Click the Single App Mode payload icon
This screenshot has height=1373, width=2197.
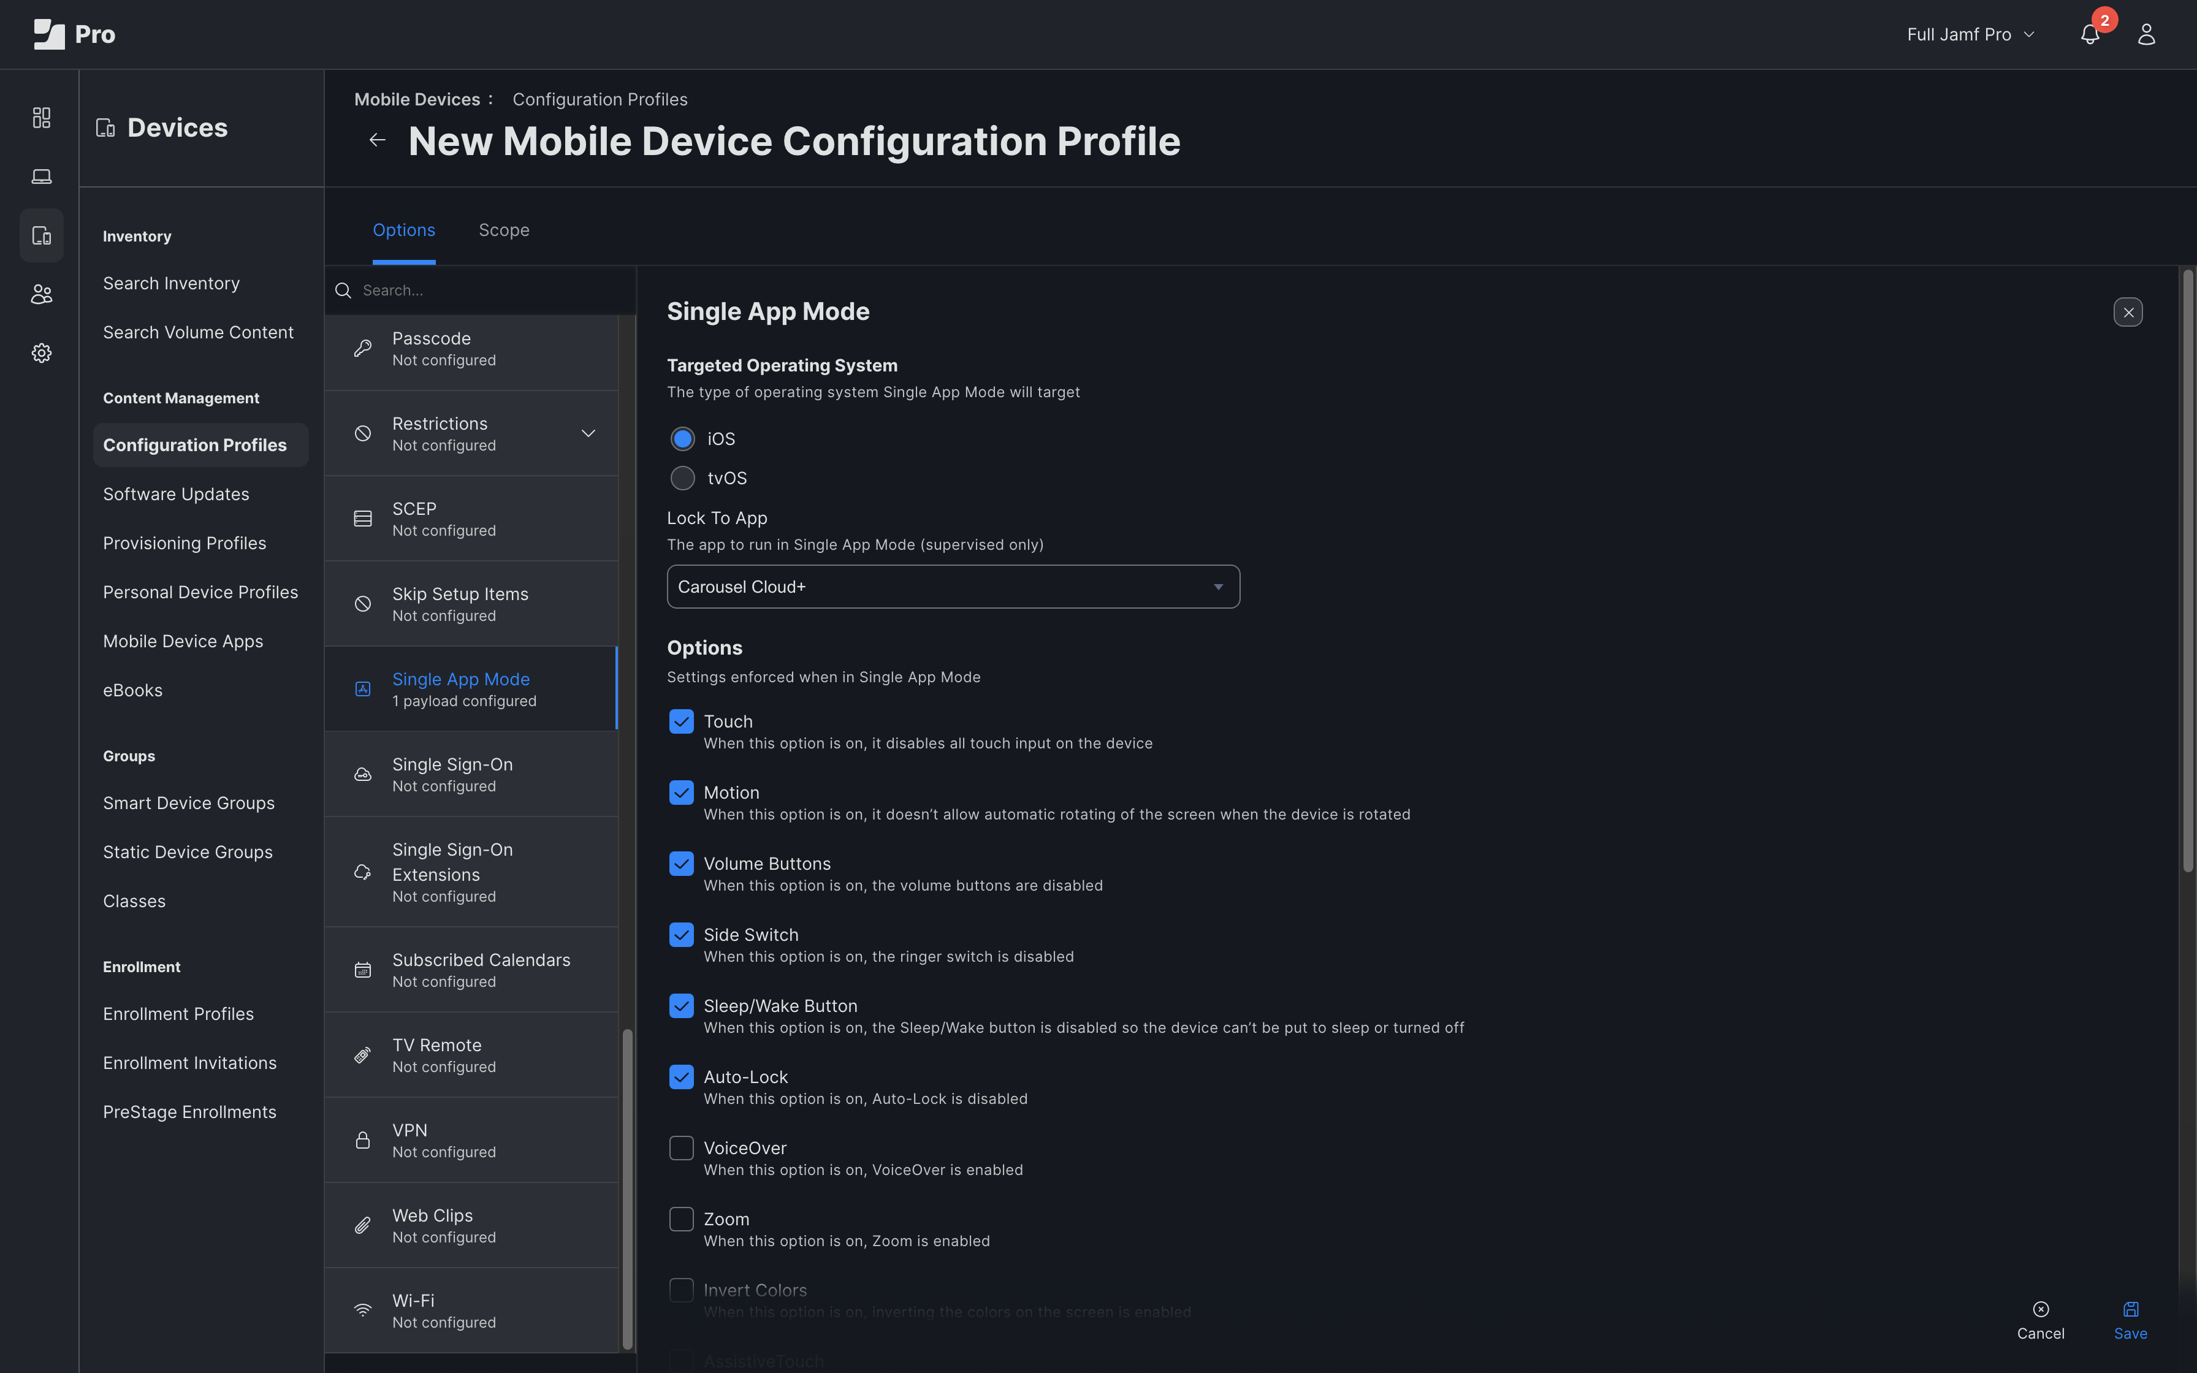(x=362, y=689)
